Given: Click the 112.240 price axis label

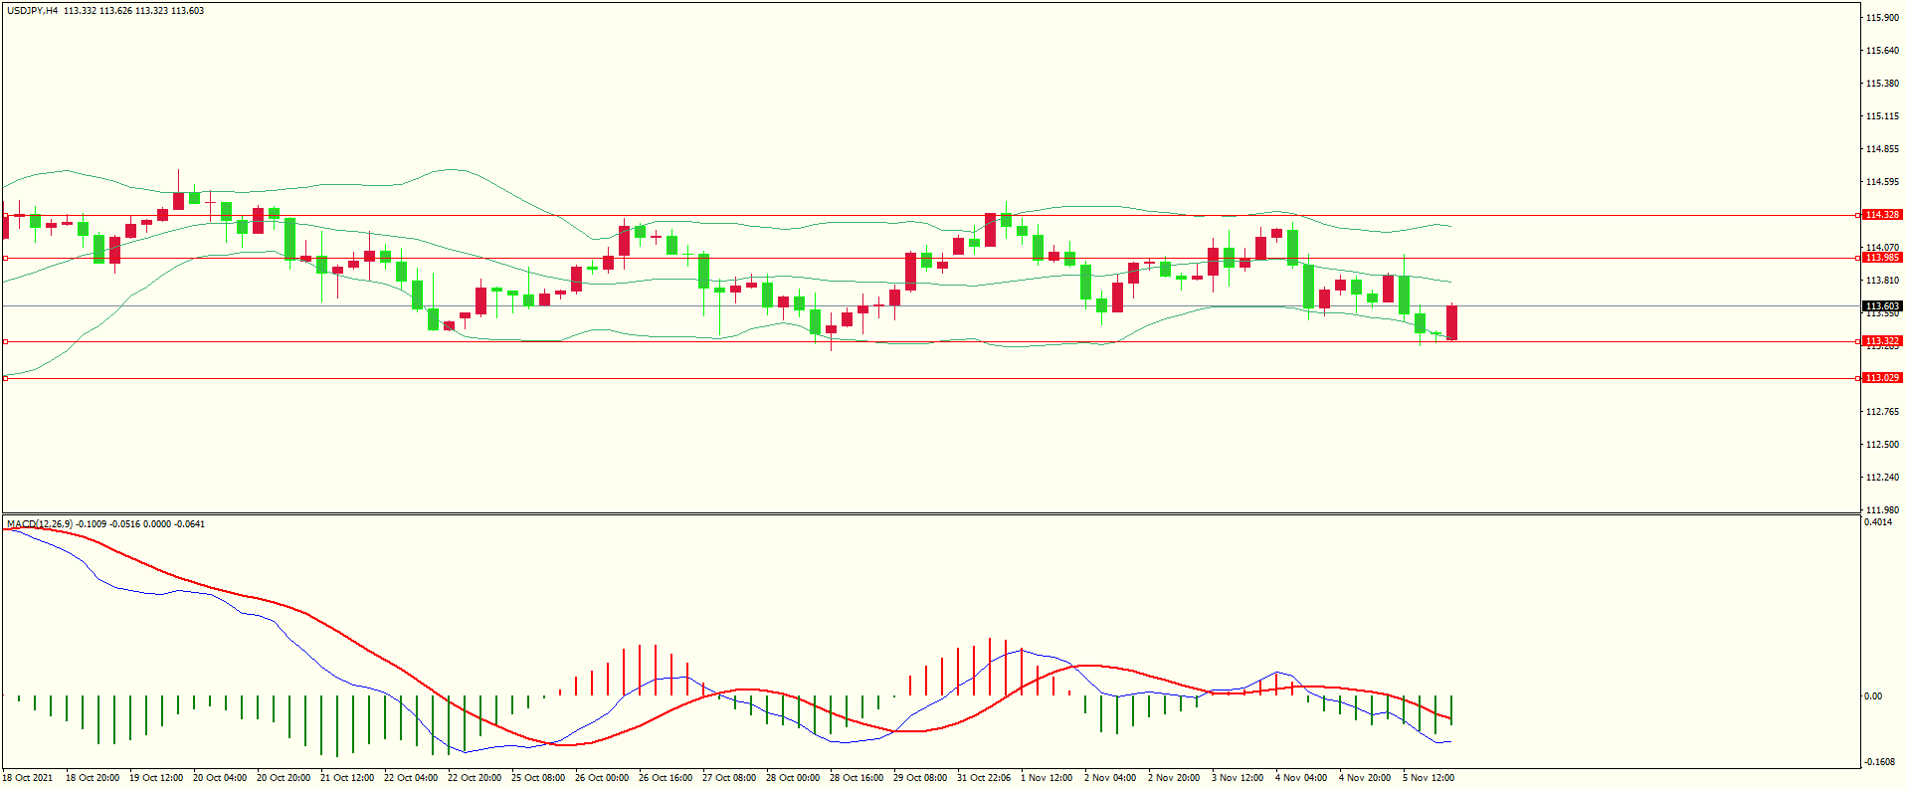Looking at the screenshot, I should [x=1882, y=478].
